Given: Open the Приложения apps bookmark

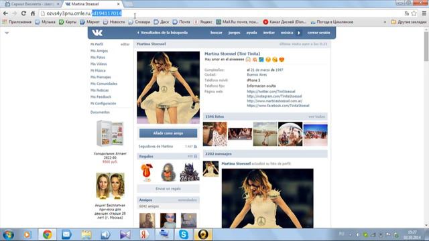Looking at the screenshot, I should click(17, 22).
